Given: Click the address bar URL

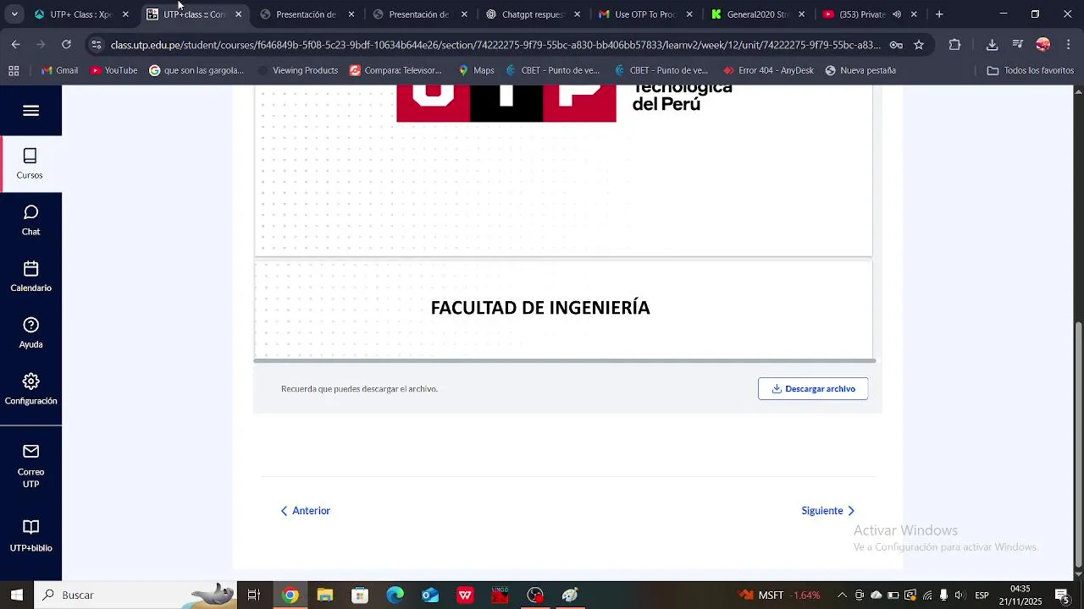Looking at the screenshot, I should coord(495,45).
